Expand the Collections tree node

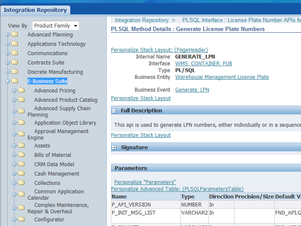point(14,183)
